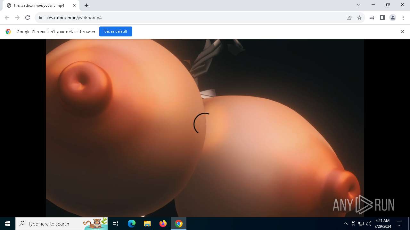Set Chrome as default browser
The width and height of the screenshot is (410, 230).
tap(116, 31)
